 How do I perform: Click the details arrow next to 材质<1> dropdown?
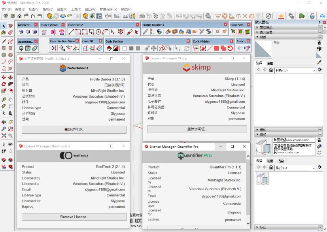pos(319,70)
